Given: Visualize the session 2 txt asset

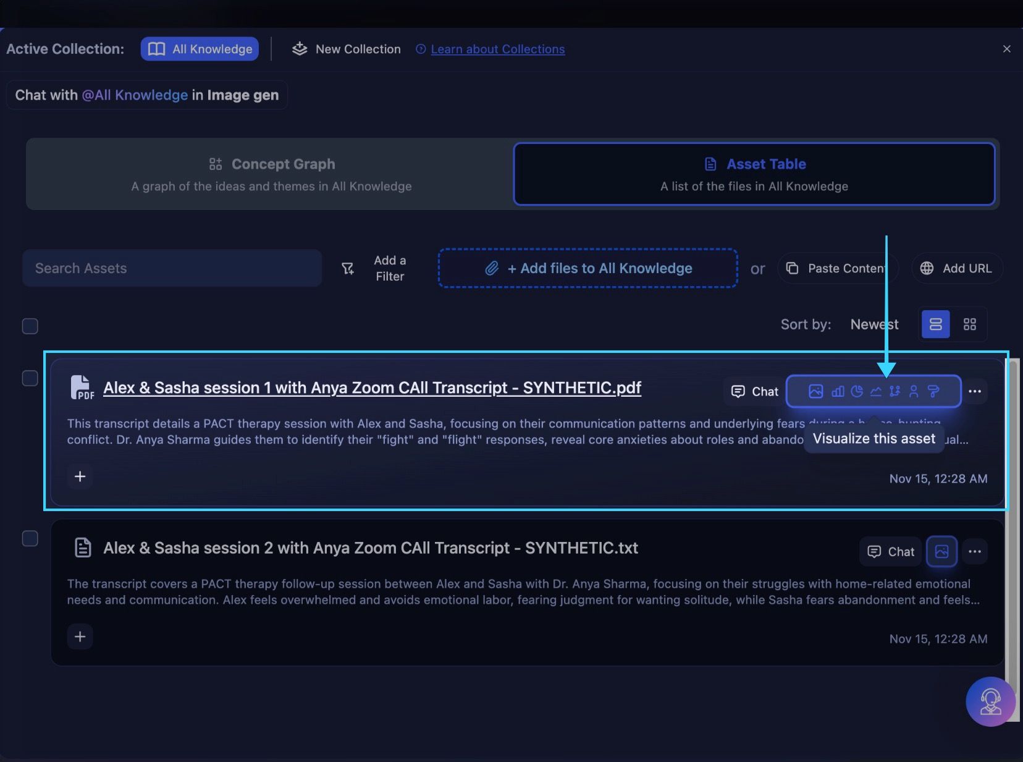Looking at the screenshot, I should click(x=941, y=551).
